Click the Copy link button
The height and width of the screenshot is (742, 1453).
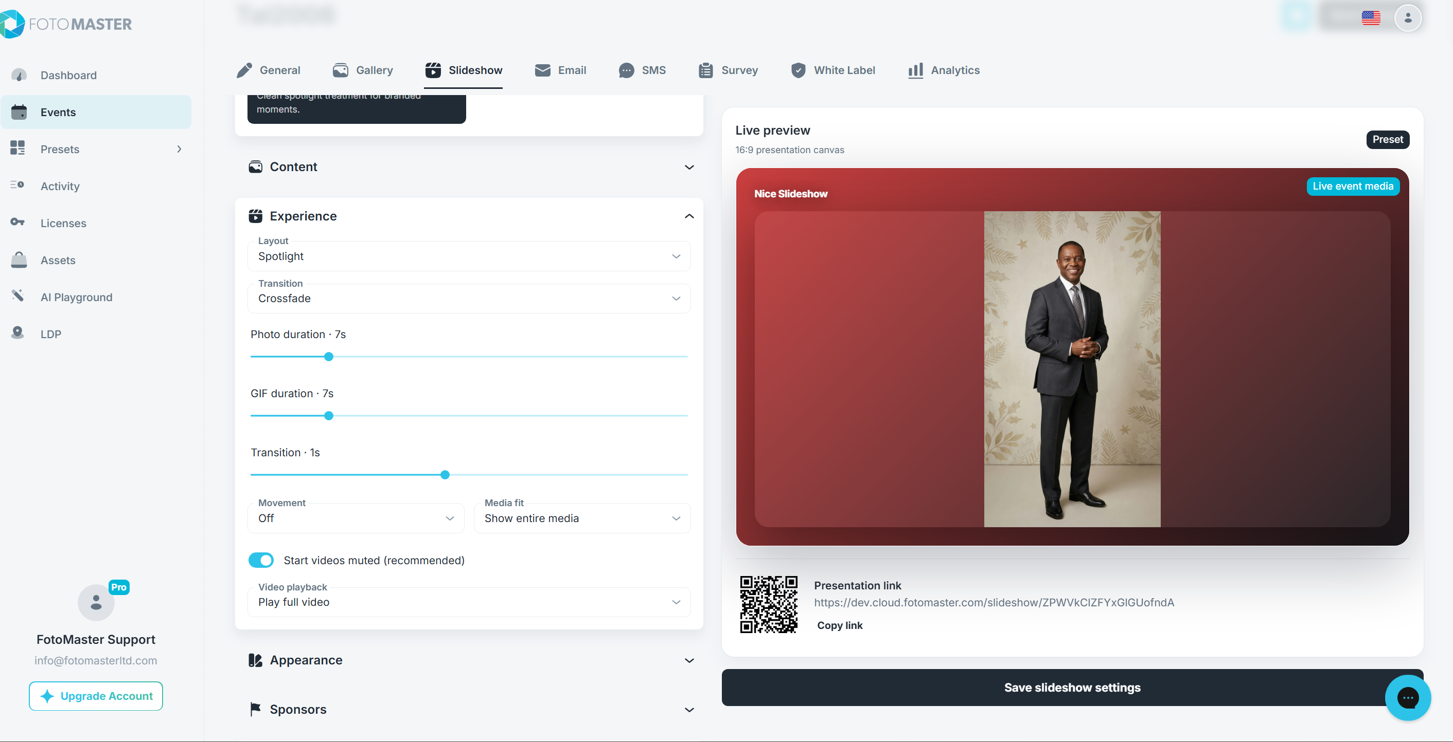839,625
